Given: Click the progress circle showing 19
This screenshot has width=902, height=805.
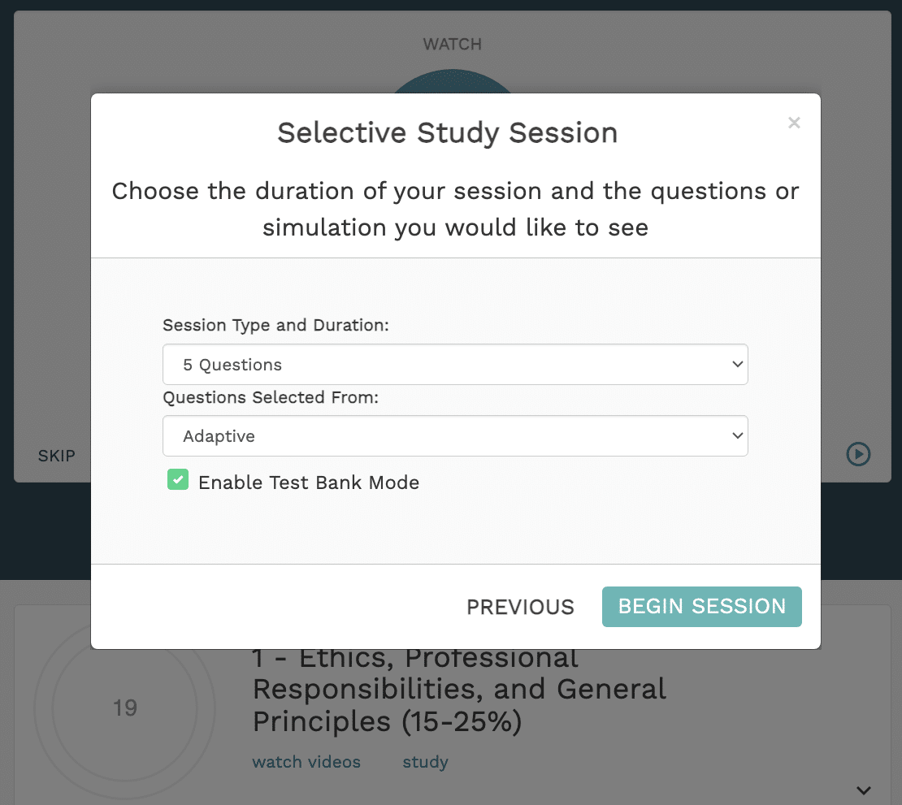Looking at the screenshot, I should coord(125,708).
